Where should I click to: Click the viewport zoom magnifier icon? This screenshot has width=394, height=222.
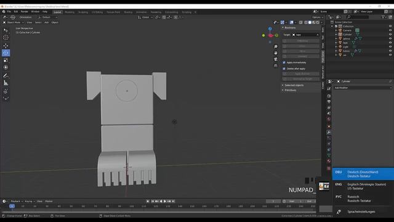276,47
